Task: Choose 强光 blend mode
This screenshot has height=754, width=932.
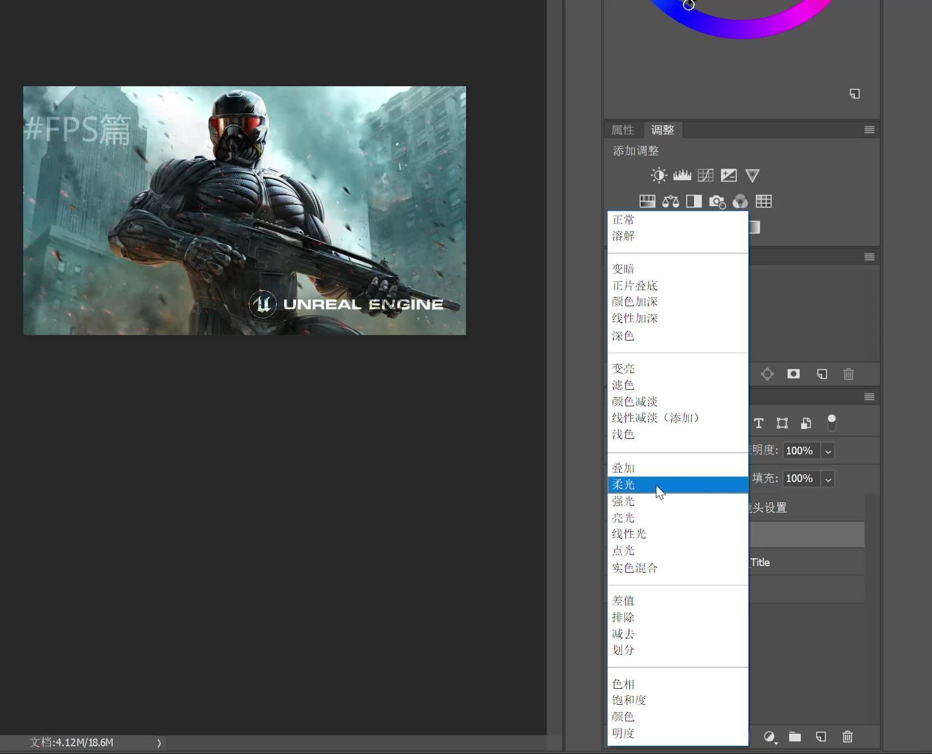Action: (x=678, y=501)
